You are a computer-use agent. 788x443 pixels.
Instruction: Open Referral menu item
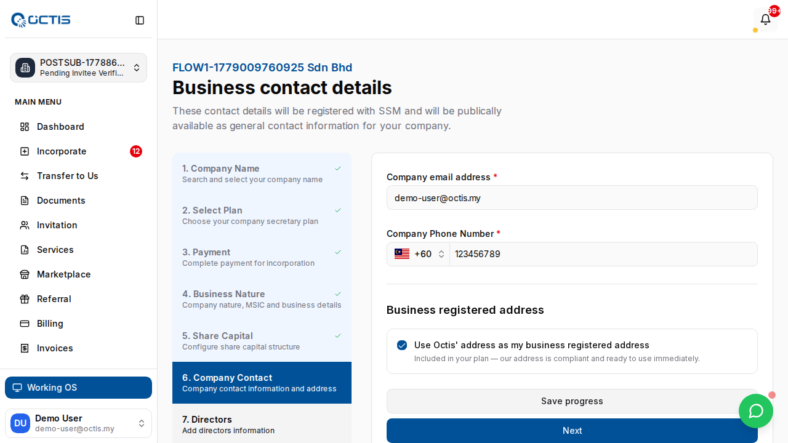[x=78, y=299]
